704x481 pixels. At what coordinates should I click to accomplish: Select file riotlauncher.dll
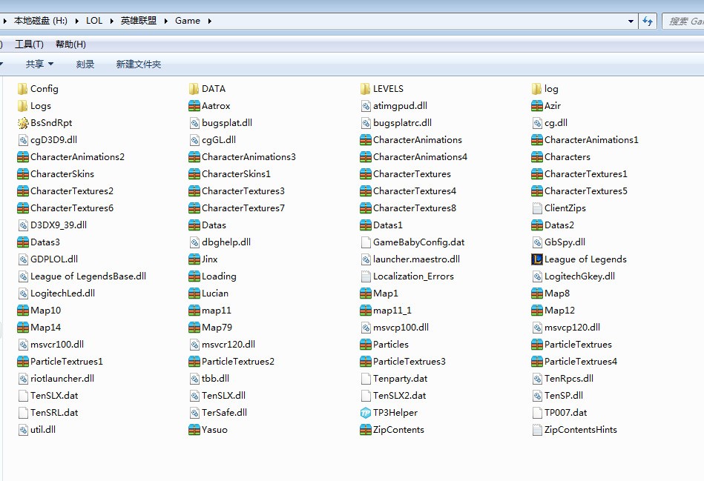point(56,379)
